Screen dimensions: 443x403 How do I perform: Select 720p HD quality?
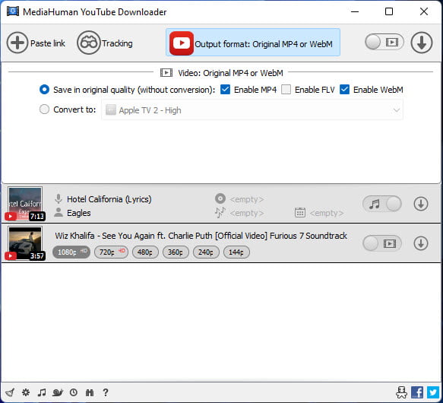point(111,252)
